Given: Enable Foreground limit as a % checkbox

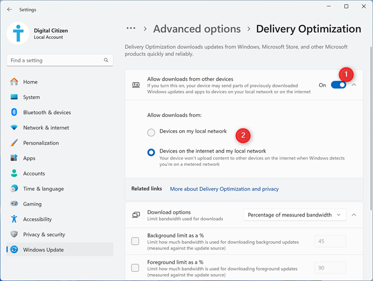Looking at the screenshot, I should [x=135, y=268].
